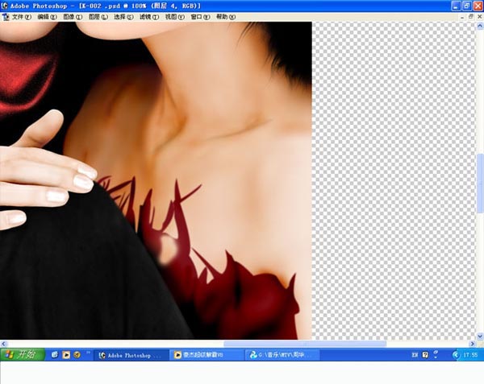This screenshot has height=384, width=484.
Task: Click the 17:55 system clock
Action: (x=470, y=355)
